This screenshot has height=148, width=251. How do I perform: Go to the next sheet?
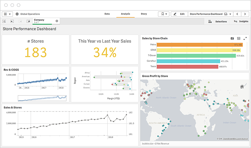click(245, 14)
